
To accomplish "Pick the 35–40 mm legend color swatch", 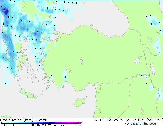I will pos(64,123).
